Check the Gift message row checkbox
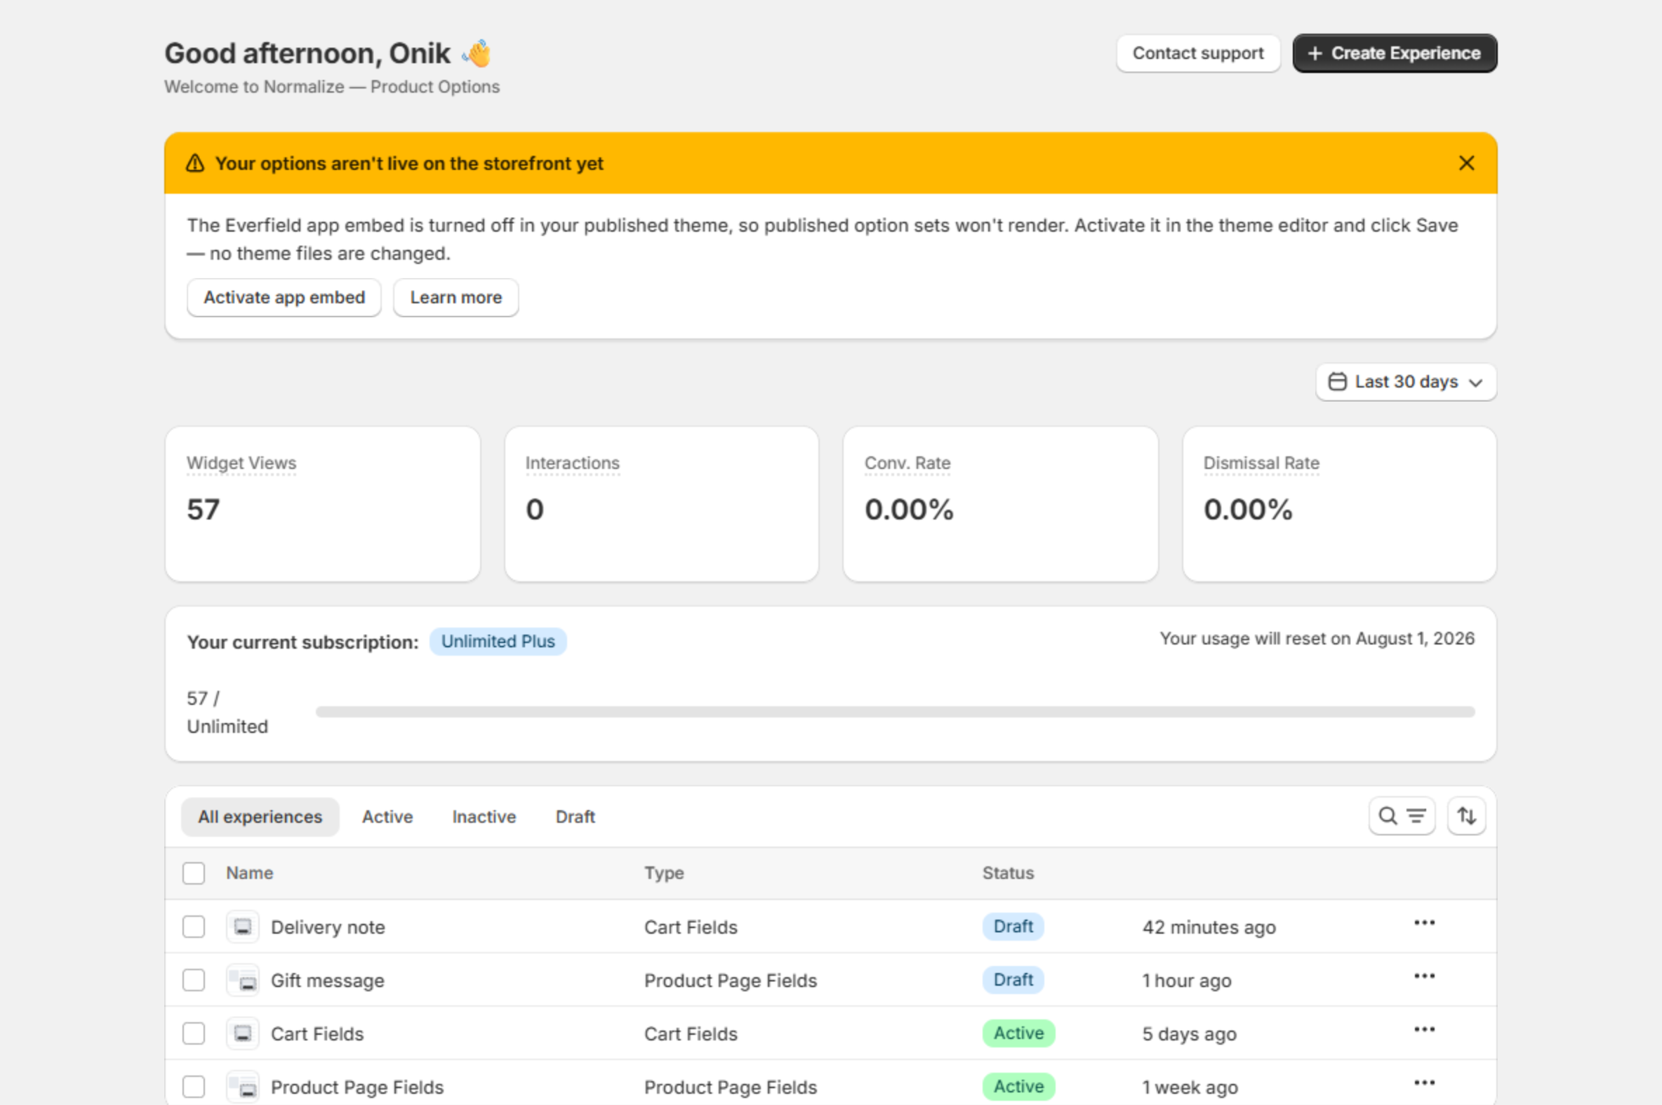 (x=194, y=980)
